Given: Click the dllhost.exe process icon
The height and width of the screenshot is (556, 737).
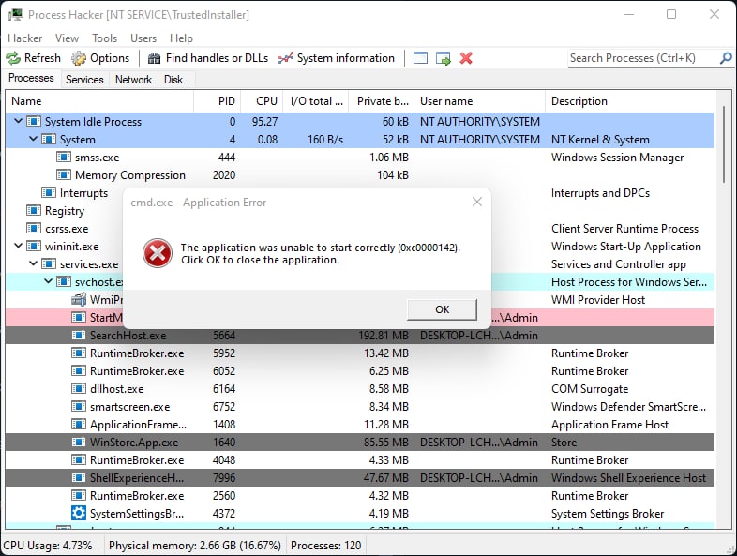Looking at the screenshot, I should coord(79,389).
